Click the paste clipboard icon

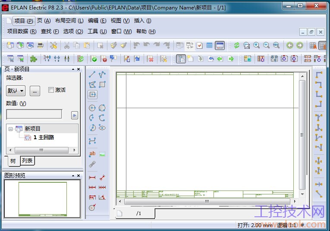click(x=87, y=45)
